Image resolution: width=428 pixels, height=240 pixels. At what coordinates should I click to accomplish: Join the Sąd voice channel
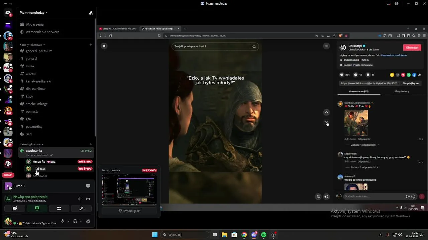pos(28,134)
